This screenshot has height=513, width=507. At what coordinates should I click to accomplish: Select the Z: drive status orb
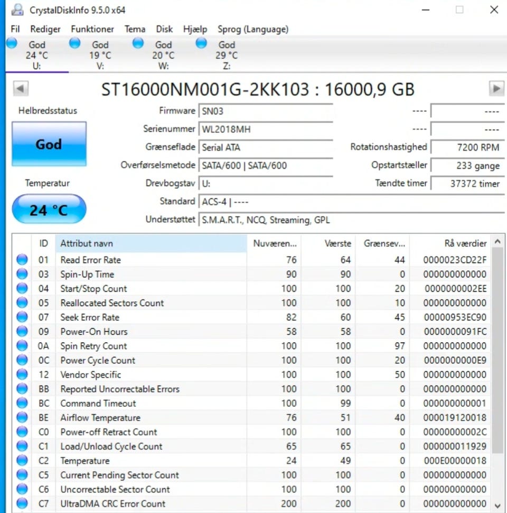pyautogui.click(x=201, y=43)
